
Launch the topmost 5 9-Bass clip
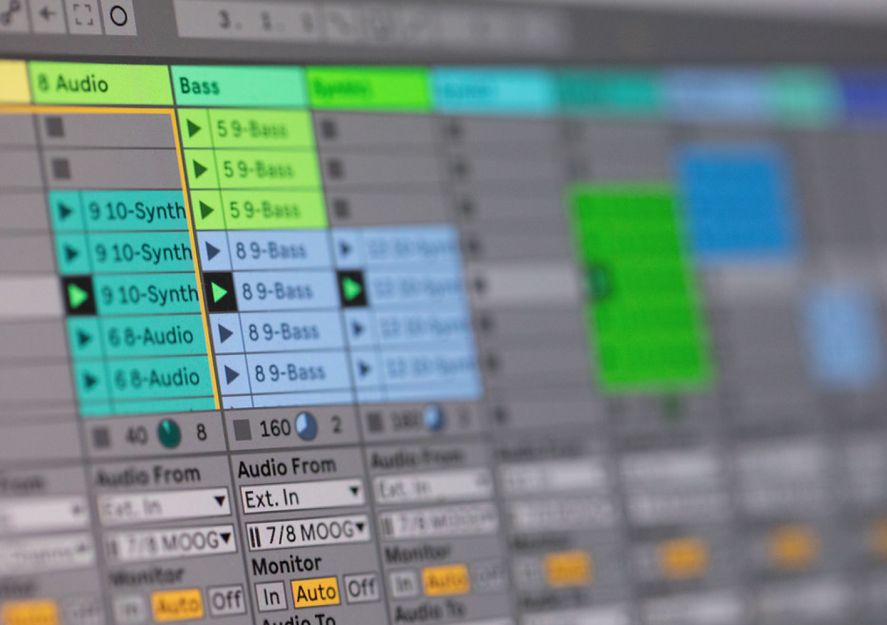click(x=194, y=129)
